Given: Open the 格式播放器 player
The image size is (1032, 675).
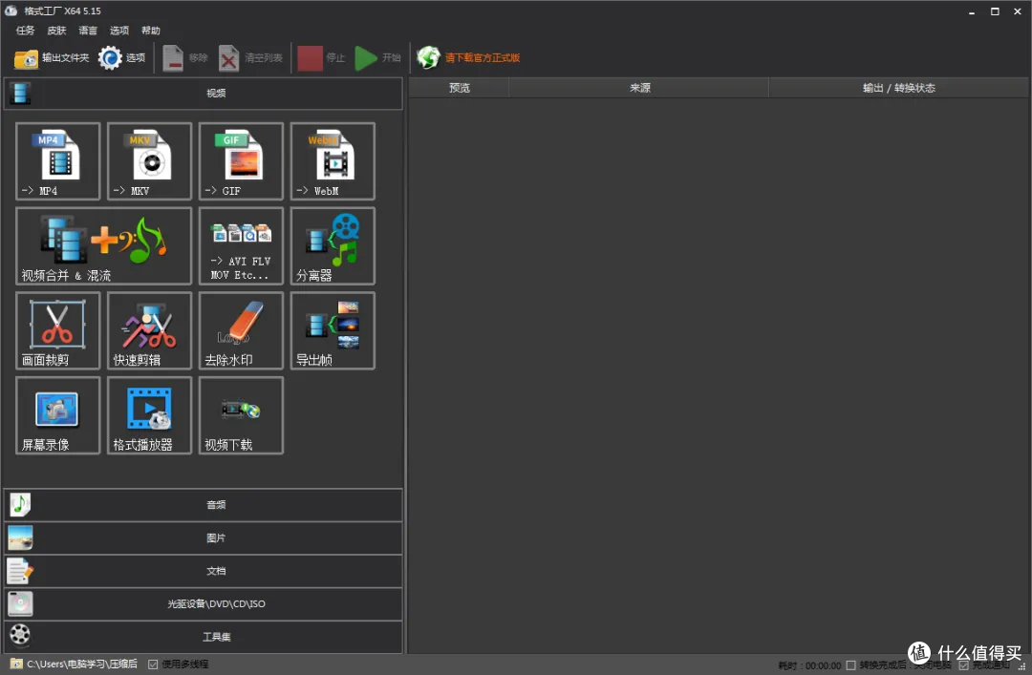Looking at the screenshot, I should pos(149,415).
